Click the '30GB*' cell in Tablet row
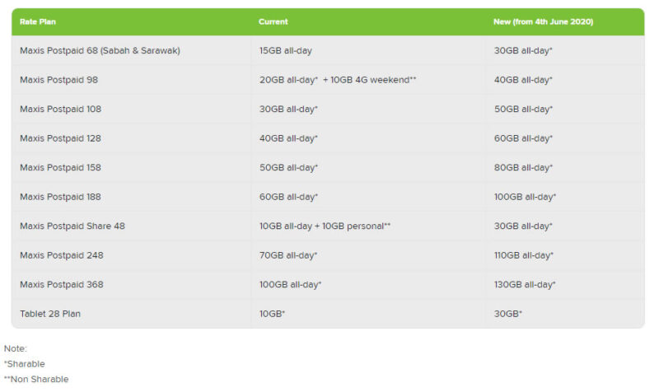The image size is (659, 392). pyautogui.click(x=507, y=314)
